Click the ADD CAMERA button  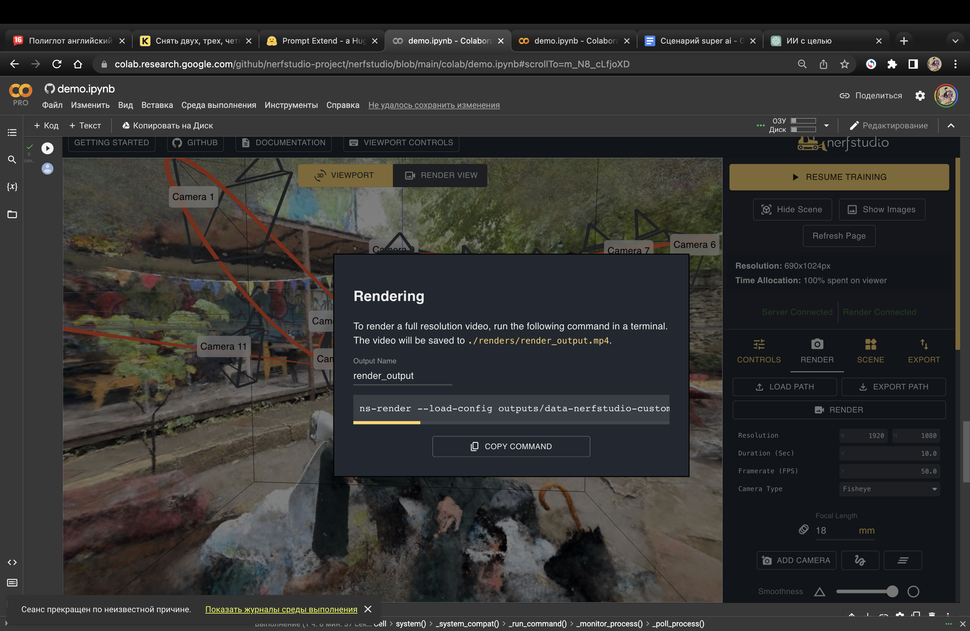(x=796, y=560)
